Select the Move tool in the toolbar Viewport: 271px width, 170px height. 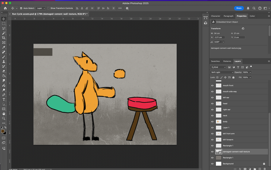click(x=4, y=19)
